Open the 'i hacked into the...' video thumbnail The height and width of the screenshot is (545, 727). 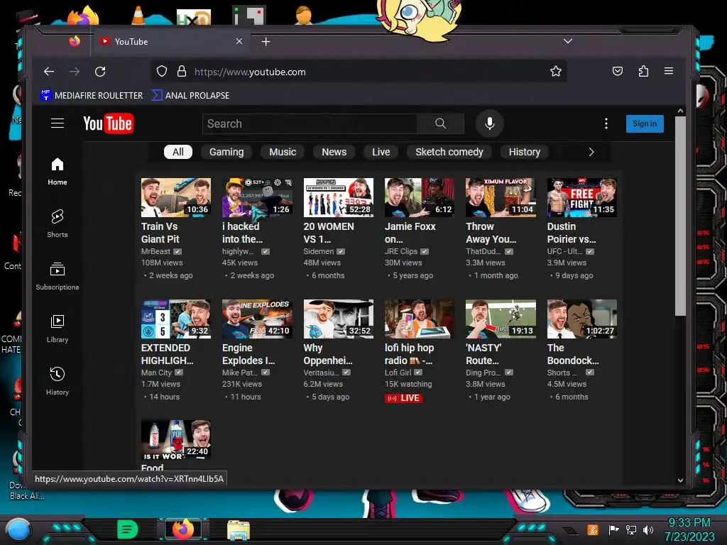(257, 197)
